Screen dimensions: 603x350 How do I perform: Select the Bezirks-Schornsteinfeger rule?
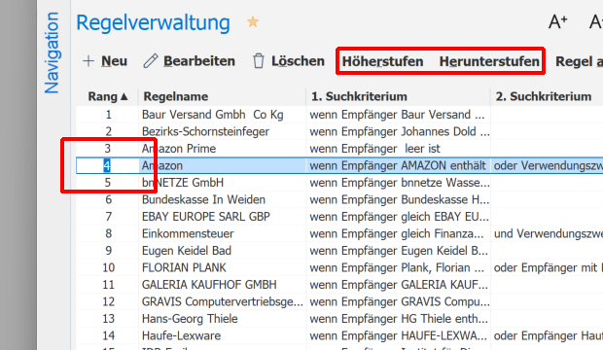205,131
